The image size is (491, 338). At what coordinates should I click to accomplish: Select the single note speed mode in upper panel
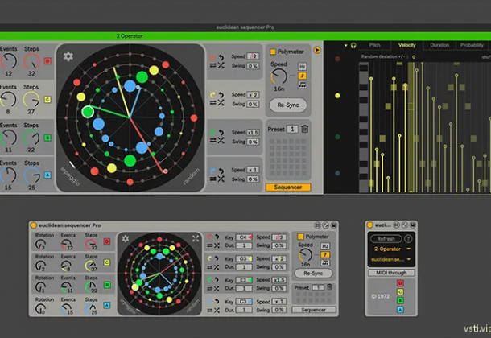[302, 76]
